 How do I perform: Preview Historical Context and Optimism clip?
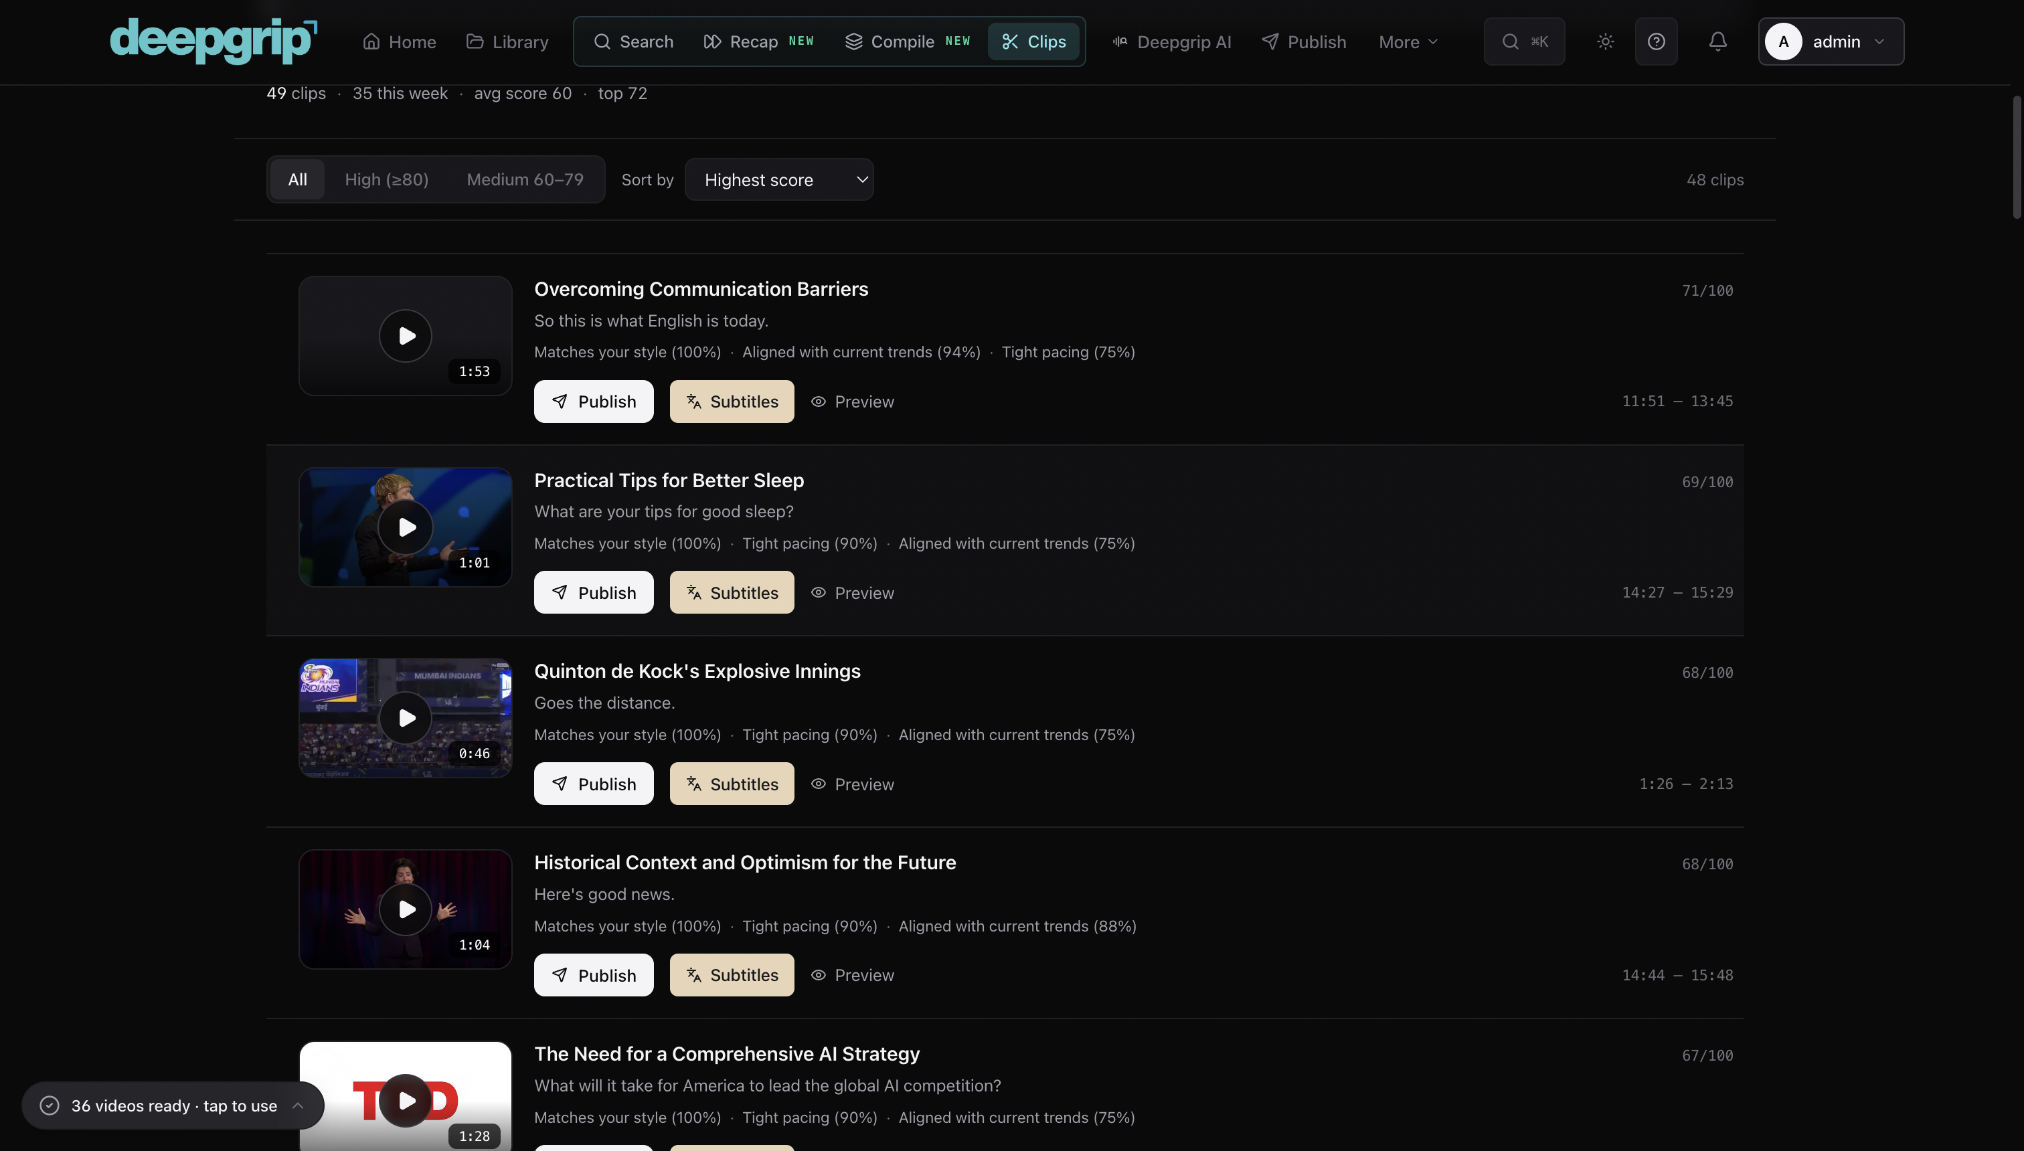tap(852, 976)
